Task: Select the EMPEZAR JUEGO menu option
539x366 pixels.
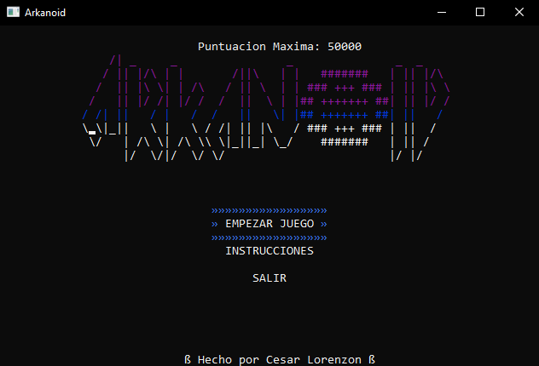Action: coord(269,224)
